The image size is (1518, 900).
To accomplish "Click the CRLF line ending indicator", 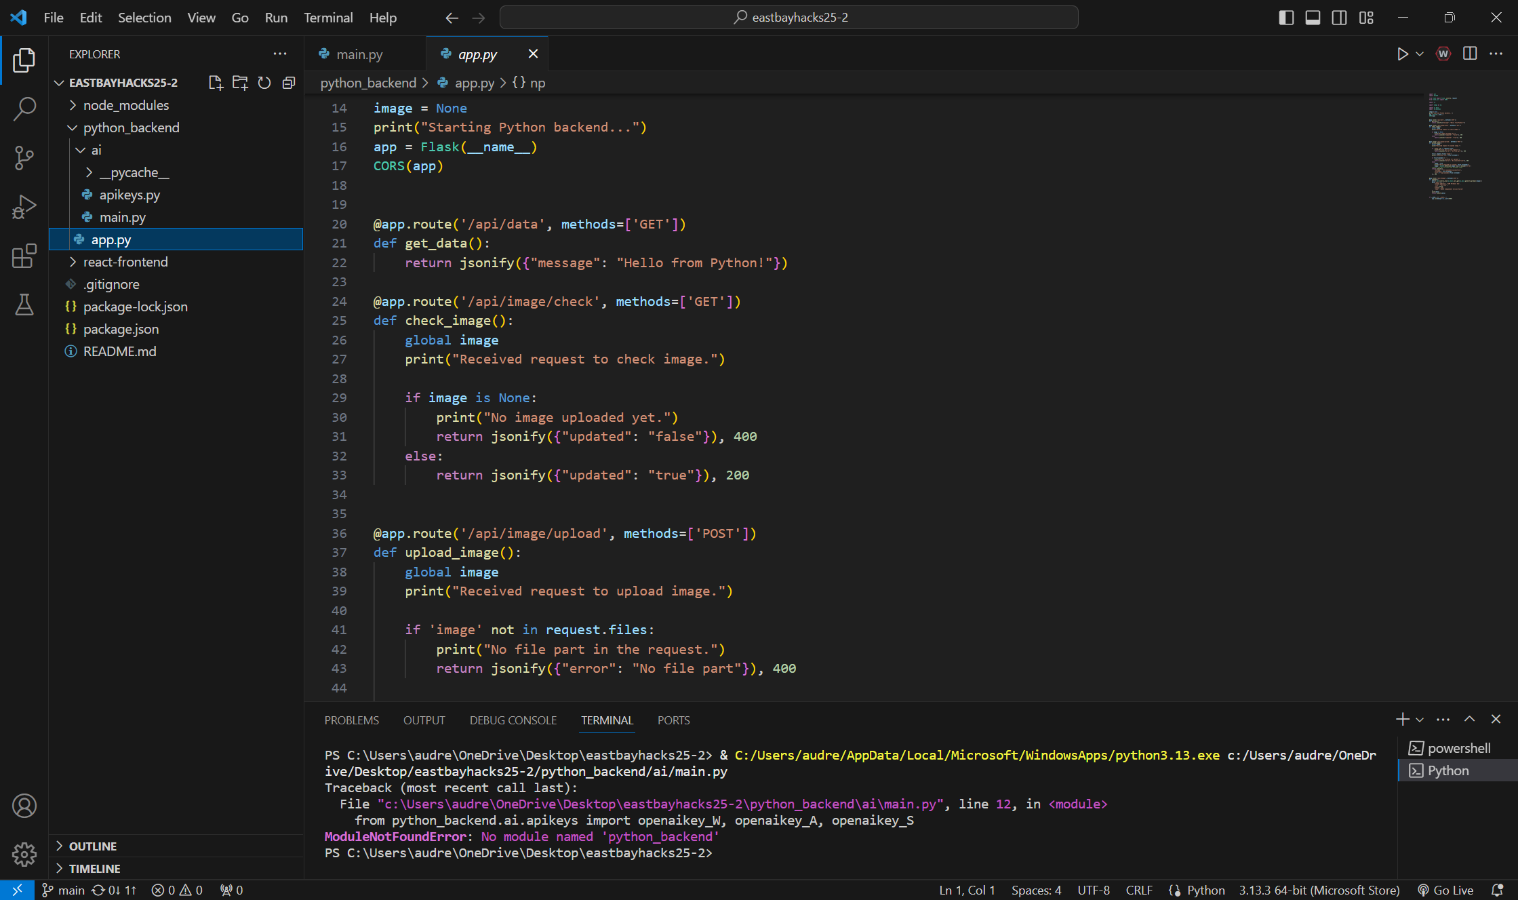I will coord(1139,890).
